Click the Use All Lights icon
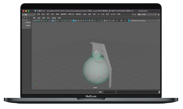 [x=83, y=21]
